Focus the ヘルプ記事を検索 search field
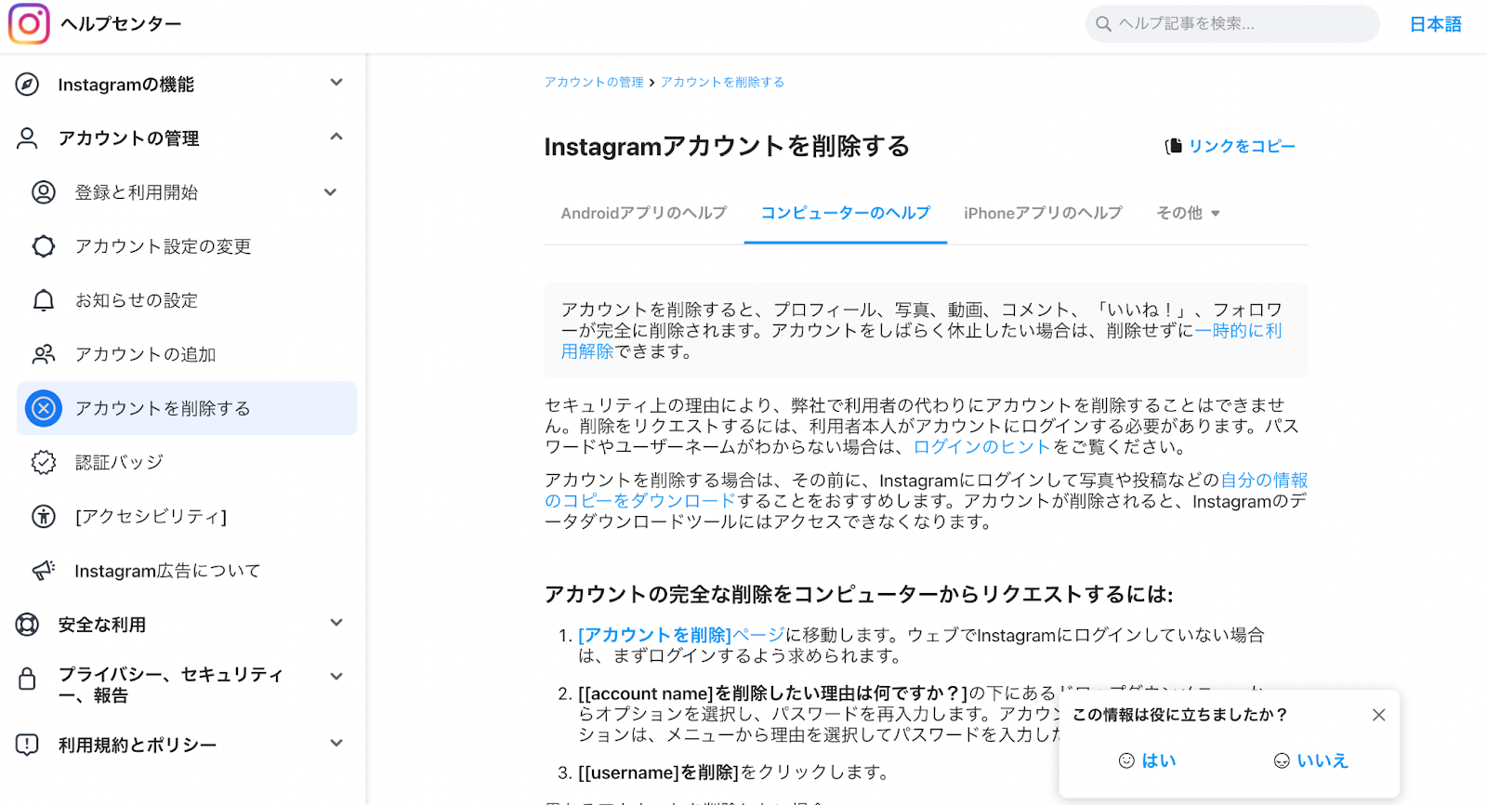Screen dimensions: 1487x805 tap(1232, 24)
